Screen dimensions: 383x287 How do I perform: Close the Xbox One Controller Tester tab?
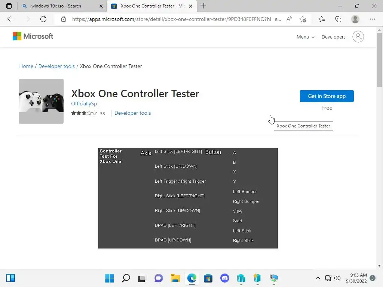(x=191, y=6)
